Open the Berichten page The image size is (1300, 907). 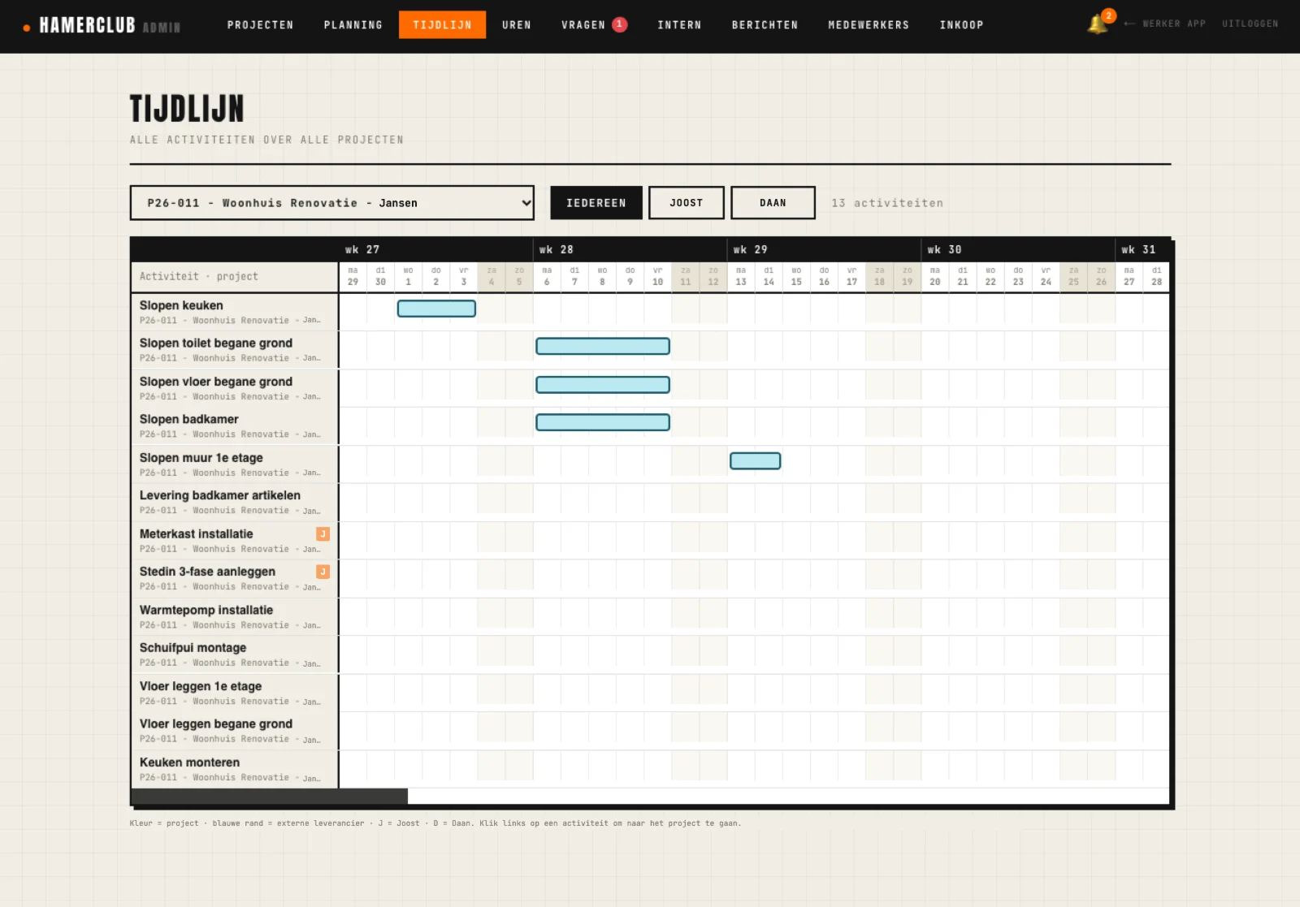765,25
